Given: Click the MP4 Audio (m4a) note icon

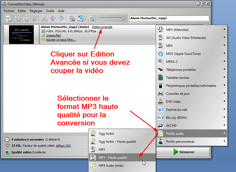Looking at the screenshot, I should tap(93, 165).
